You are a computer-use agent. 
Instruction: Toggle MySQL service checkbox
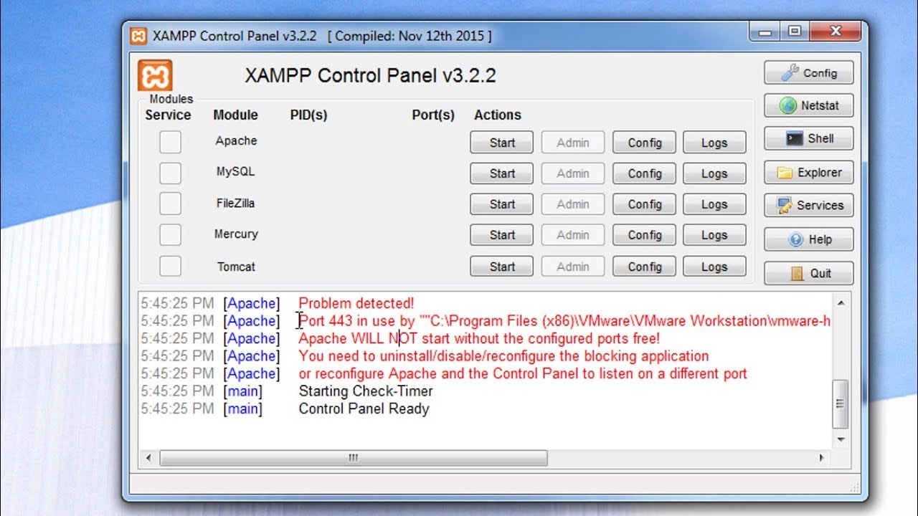(170, 173)
